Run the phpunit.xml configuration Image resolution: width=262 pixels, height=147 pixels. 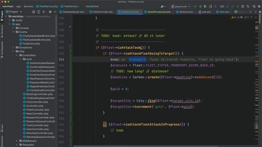pyautogui.click(x=195, y=7)
